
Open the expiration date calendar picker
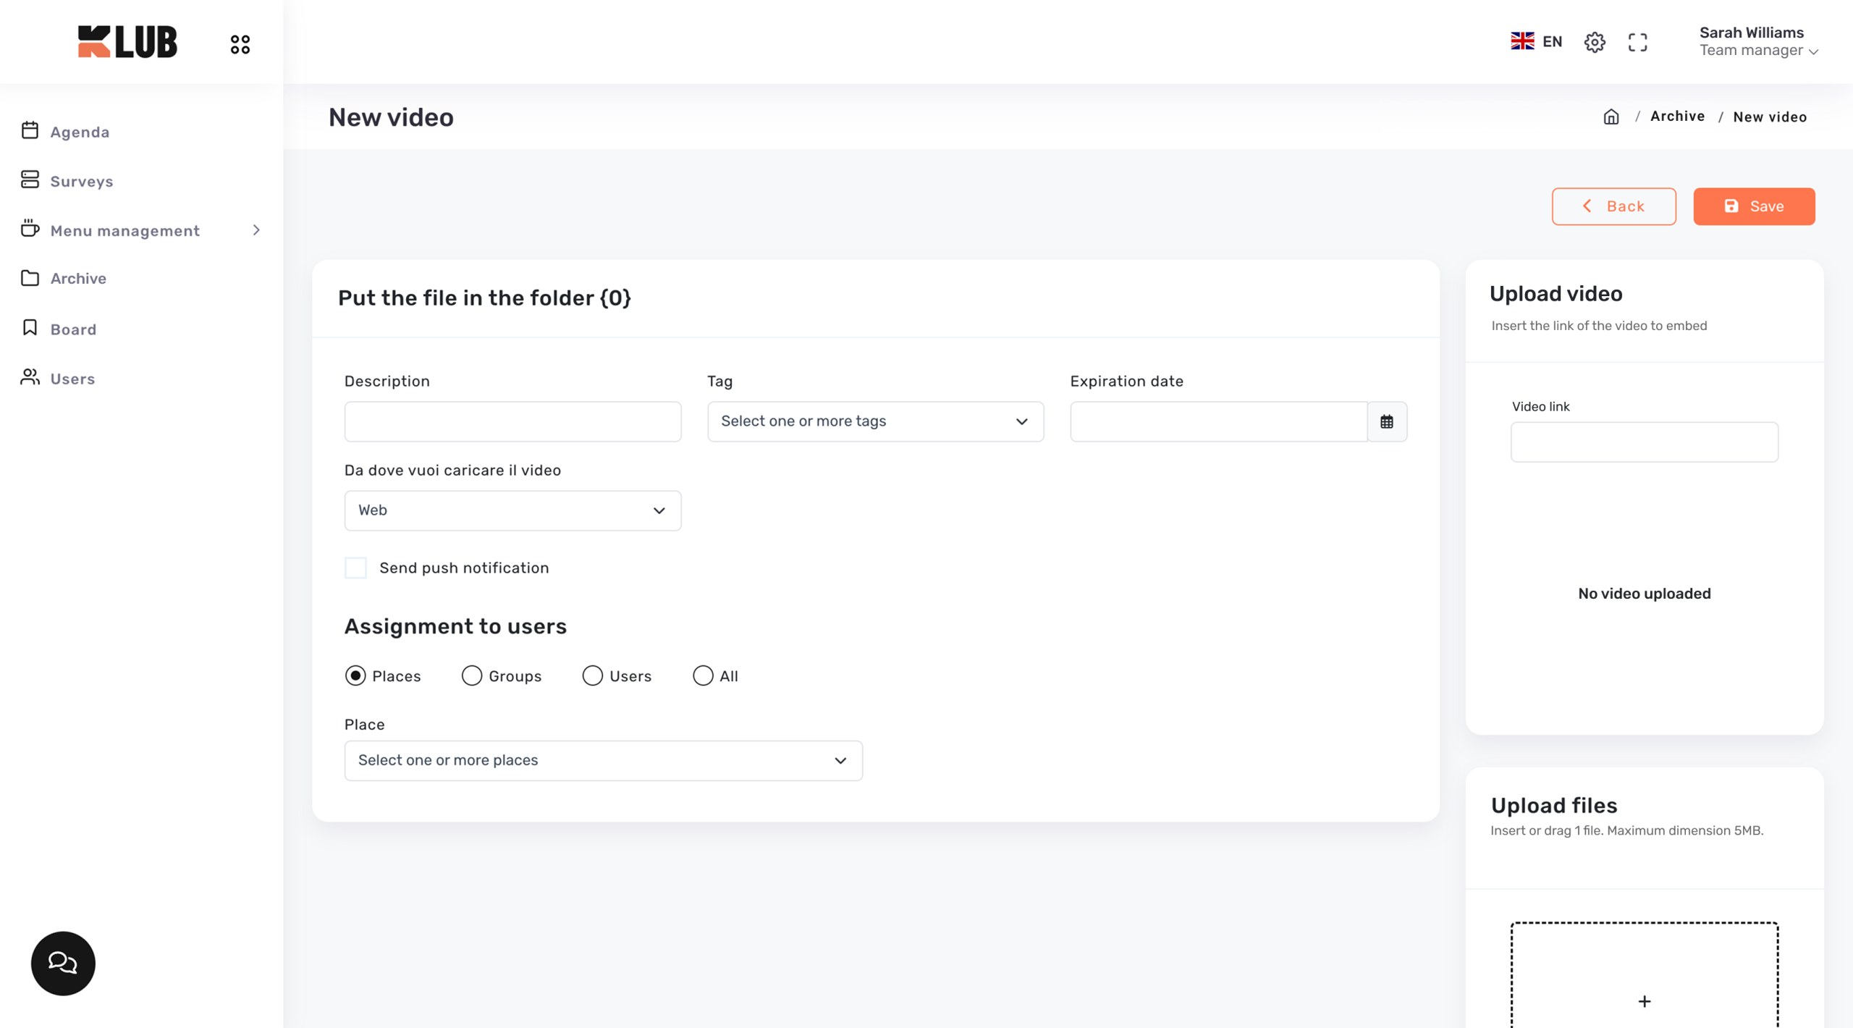(x=1386, y=421)
